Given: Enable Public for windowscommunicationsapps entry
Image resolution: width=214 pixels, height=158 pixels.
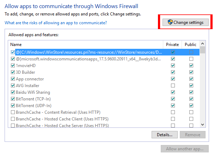Looking at the screenshot, I should (x=191, y=59).
